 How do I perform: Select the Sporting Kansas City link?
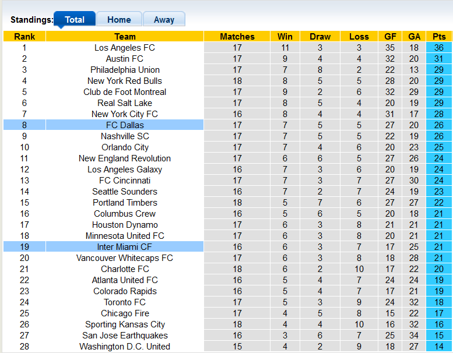[x=125, y=324]
